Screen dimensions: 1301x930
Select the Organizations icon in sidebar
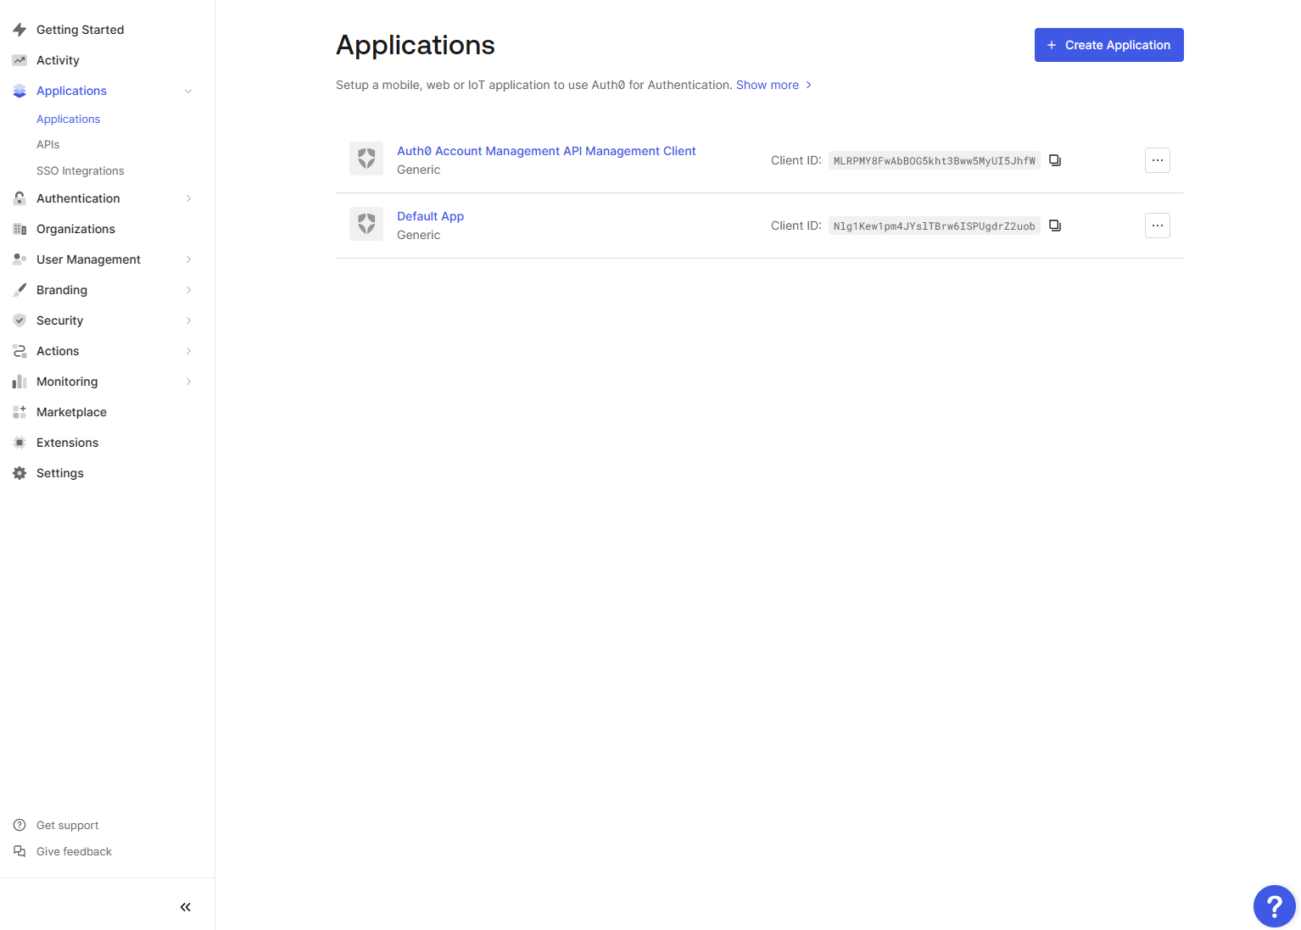point(19,229)
